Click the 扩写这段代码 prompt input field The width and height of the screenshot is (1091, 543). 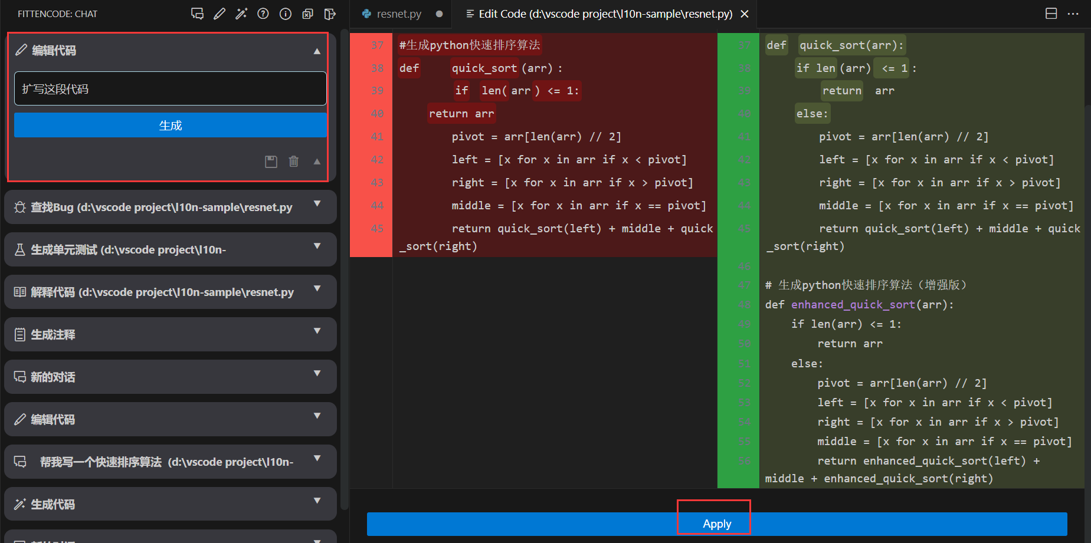click(170, 89)
